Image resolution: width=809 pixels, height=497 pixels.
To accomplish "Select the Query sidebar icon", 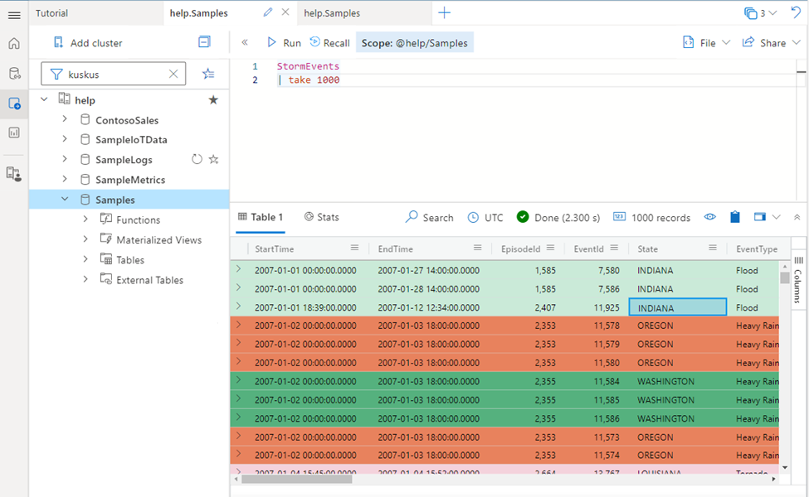I will (x=14, y=104).
